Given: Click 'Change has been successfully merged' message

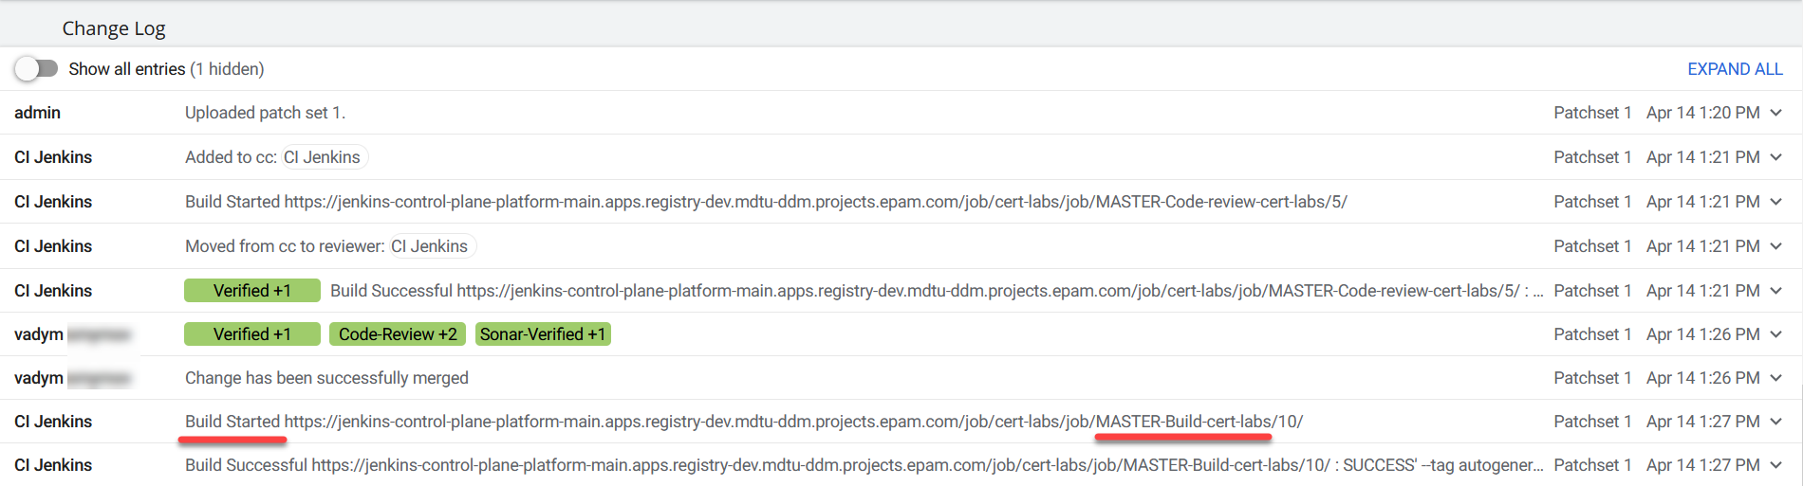Looking at the screenshot, I should 326,378.
